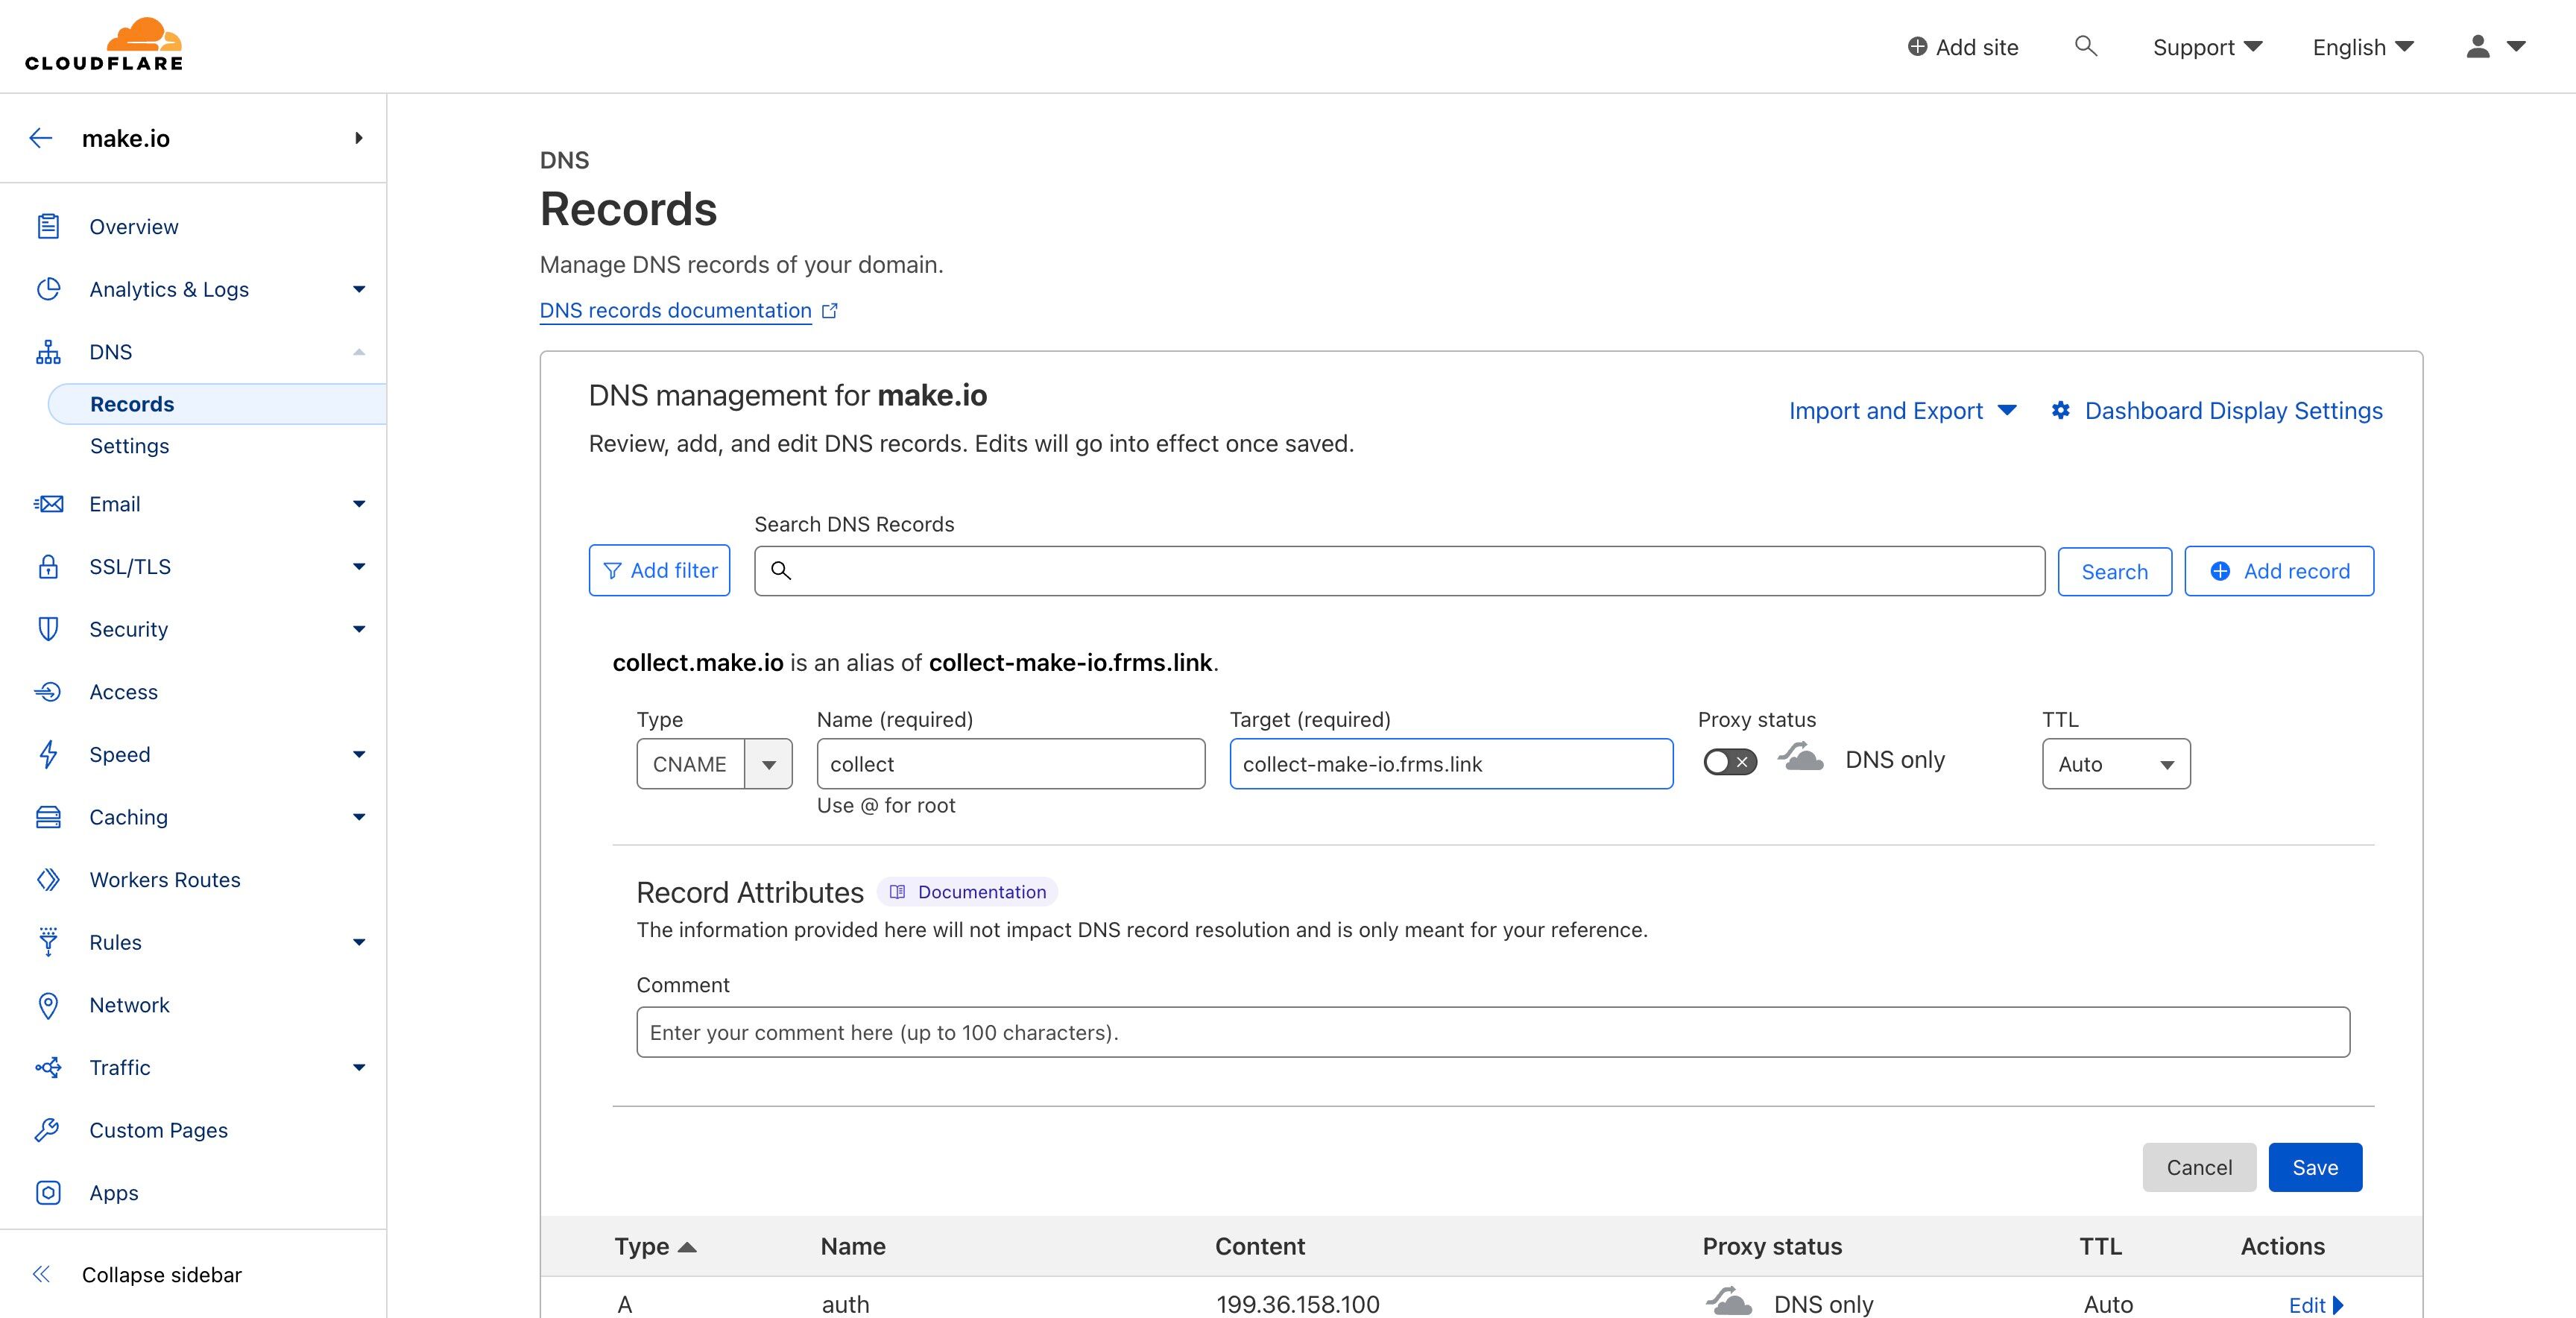
Task: Open the Overview menu item
Action: click(134, 227)
